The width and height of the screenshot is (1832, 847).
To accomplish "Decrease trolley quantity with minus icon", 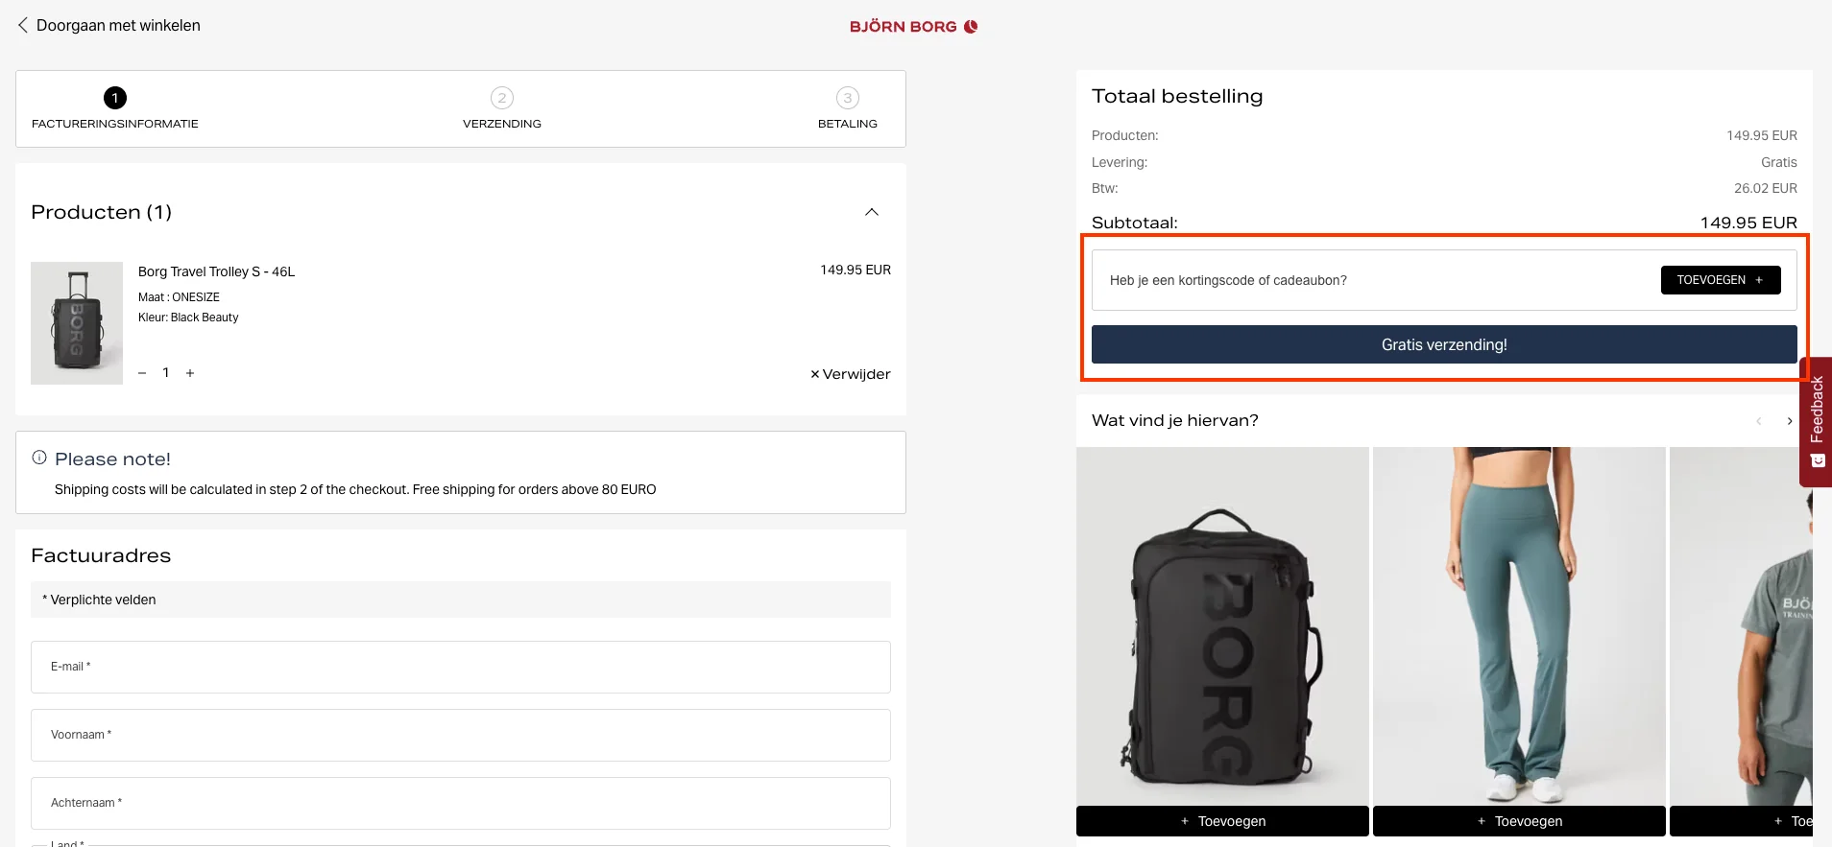I will coord(142,373).
